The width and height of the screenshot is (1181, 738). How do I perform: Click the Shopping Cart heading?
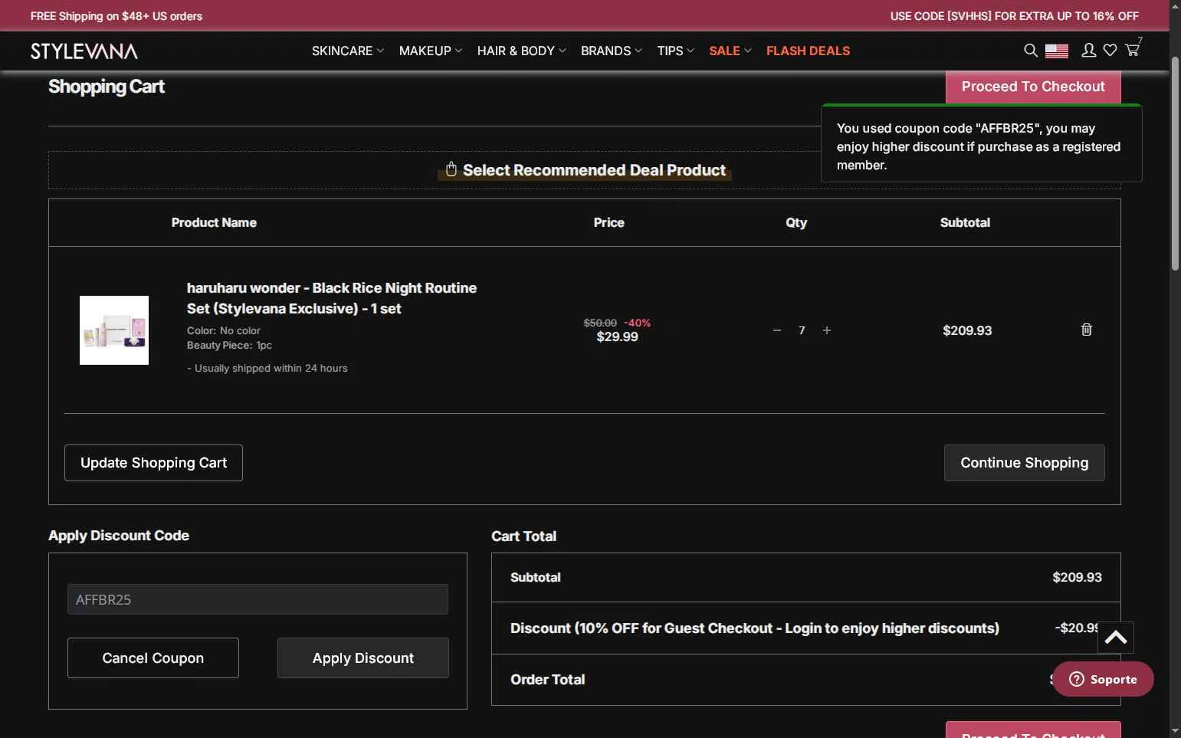(x=107, y=87)
